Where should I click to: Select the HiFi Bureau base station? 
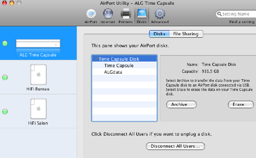tap(38, 77)
